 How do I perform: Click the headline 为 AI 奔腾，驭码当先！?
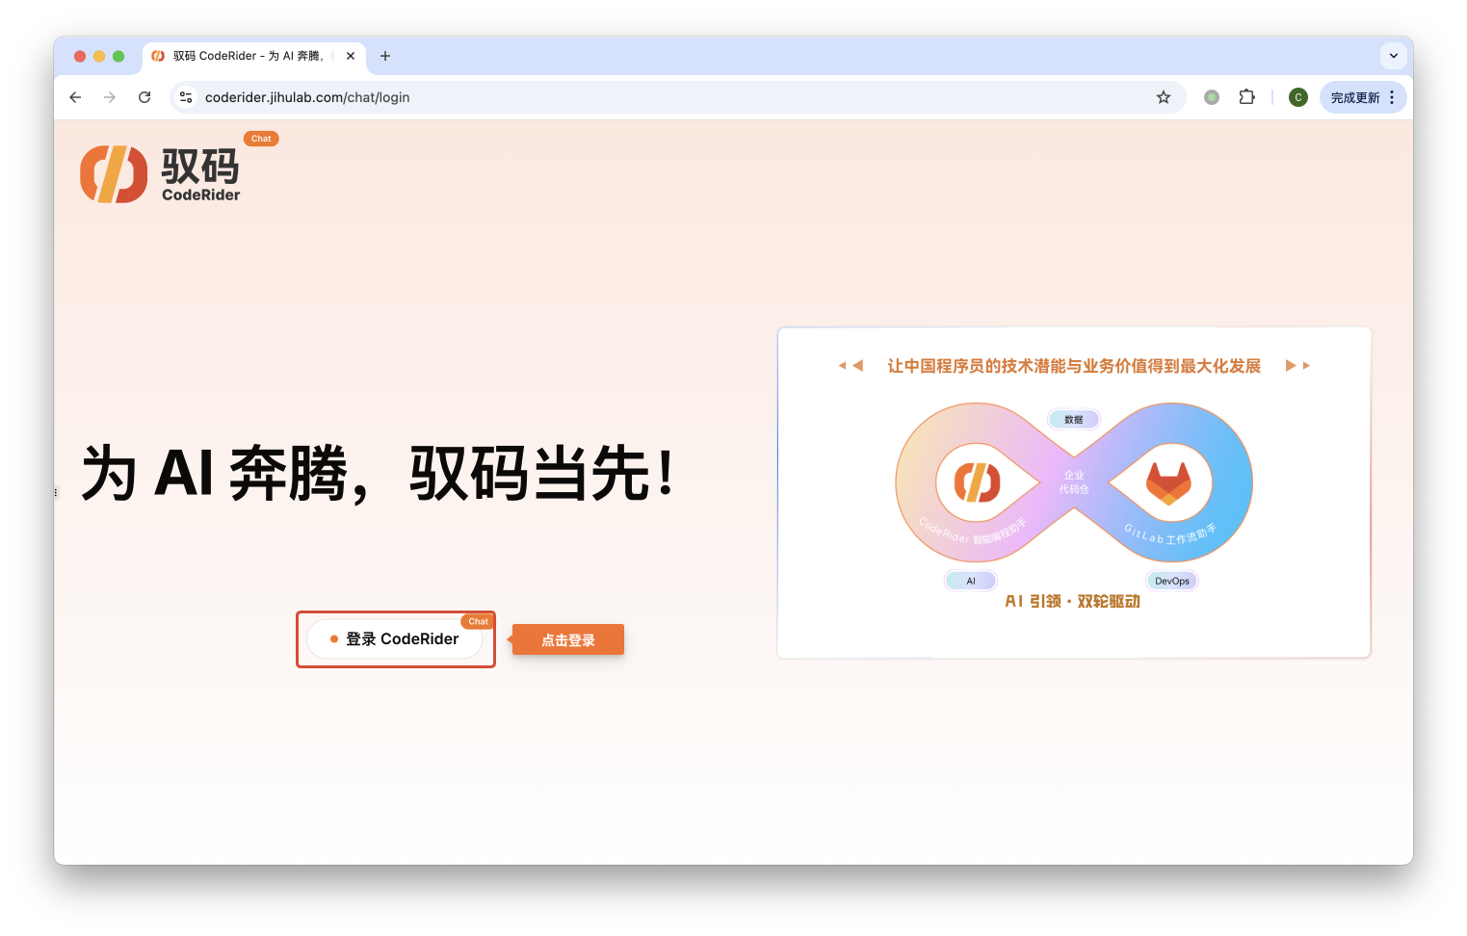click(x=378, y=473)
